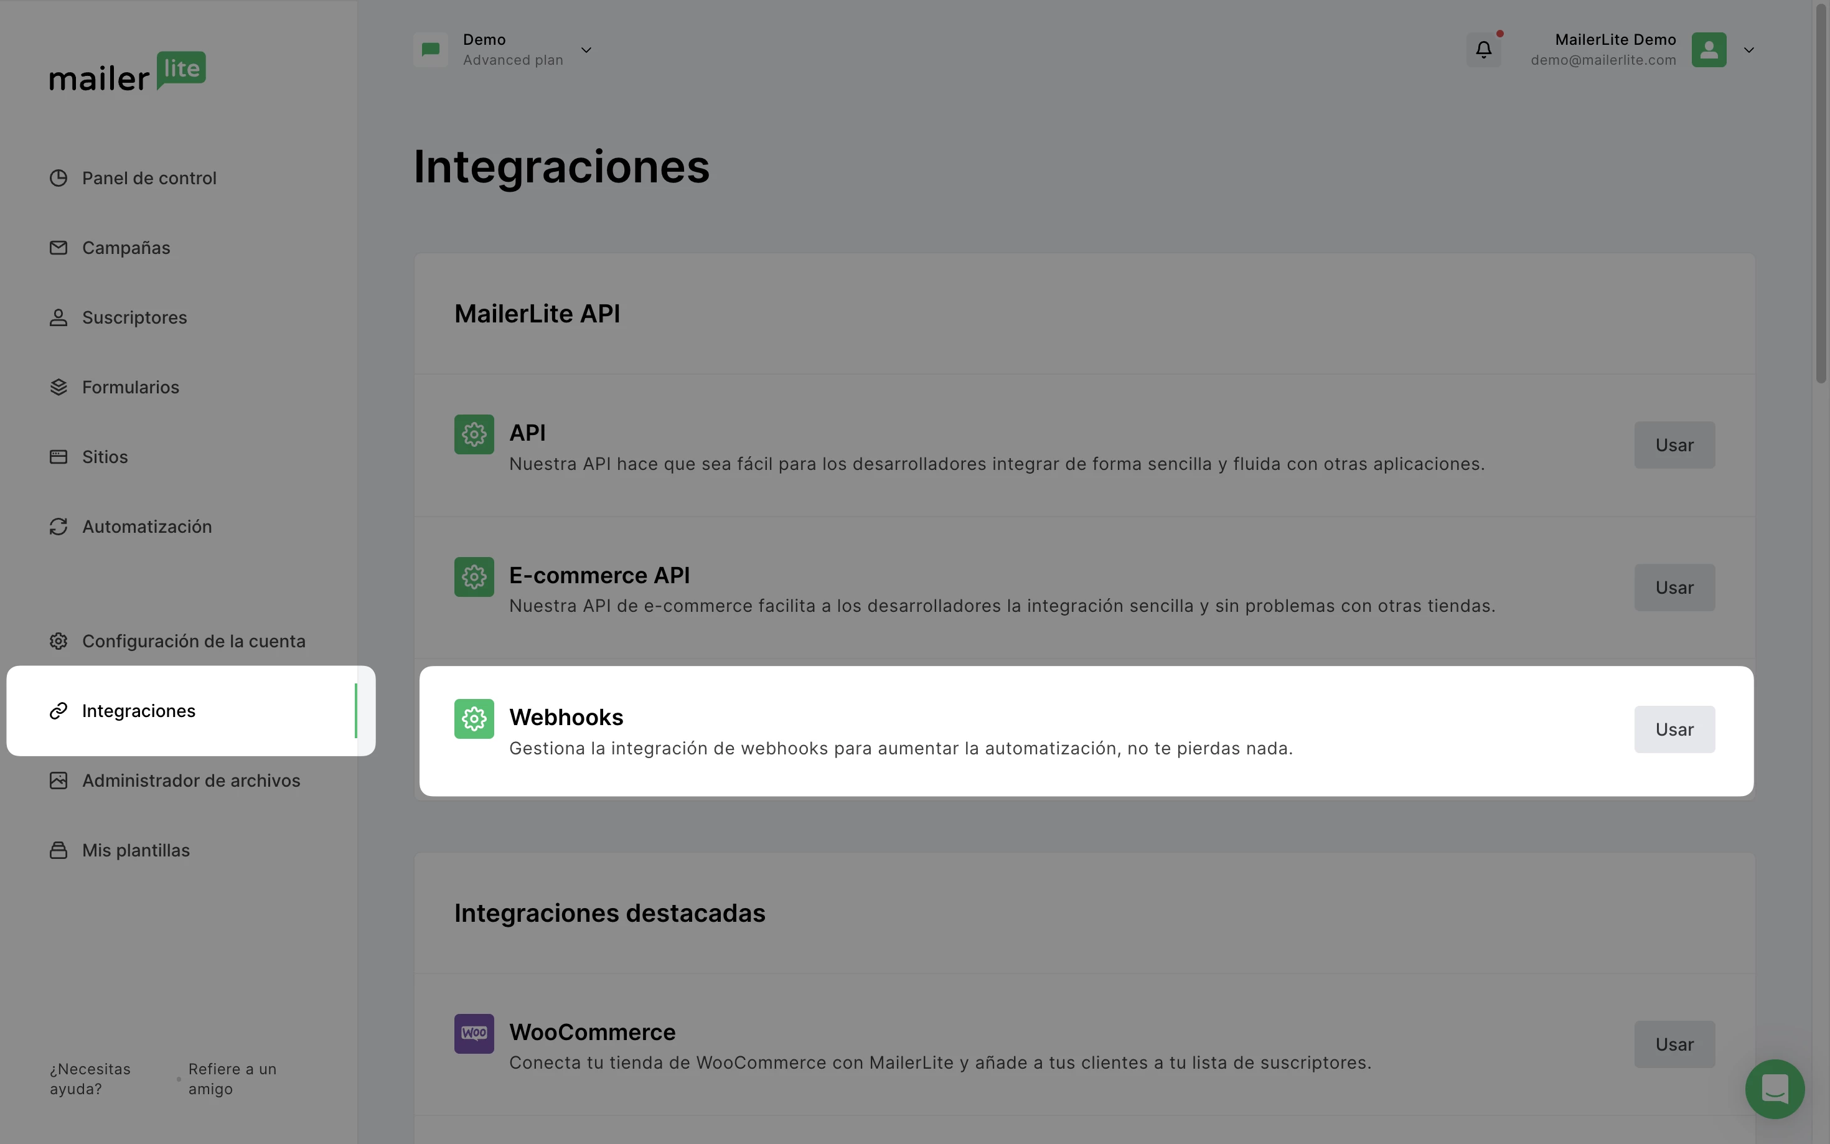This screenshot has height=1144, width=1830.
Task: Open the ¿Necesitas ayuda? link
Action: coord(90,1078)
